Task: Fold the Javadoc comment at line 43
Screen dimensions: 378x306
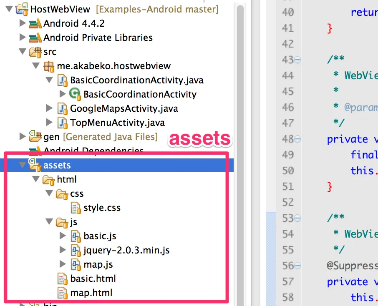Action: tap(297, 60)
